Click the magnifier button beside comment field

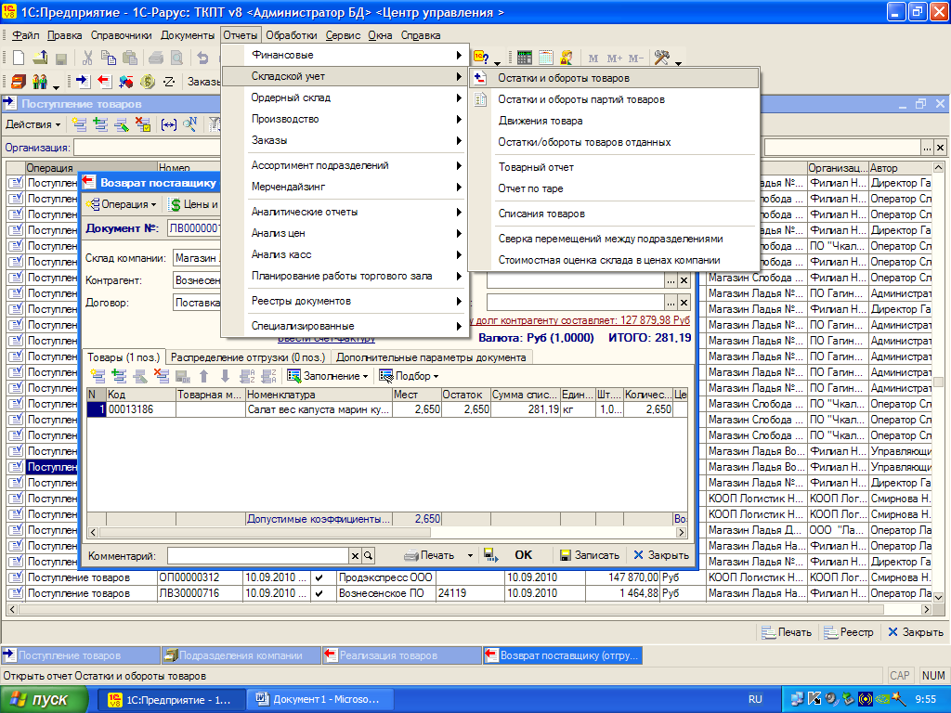point(368,555)
